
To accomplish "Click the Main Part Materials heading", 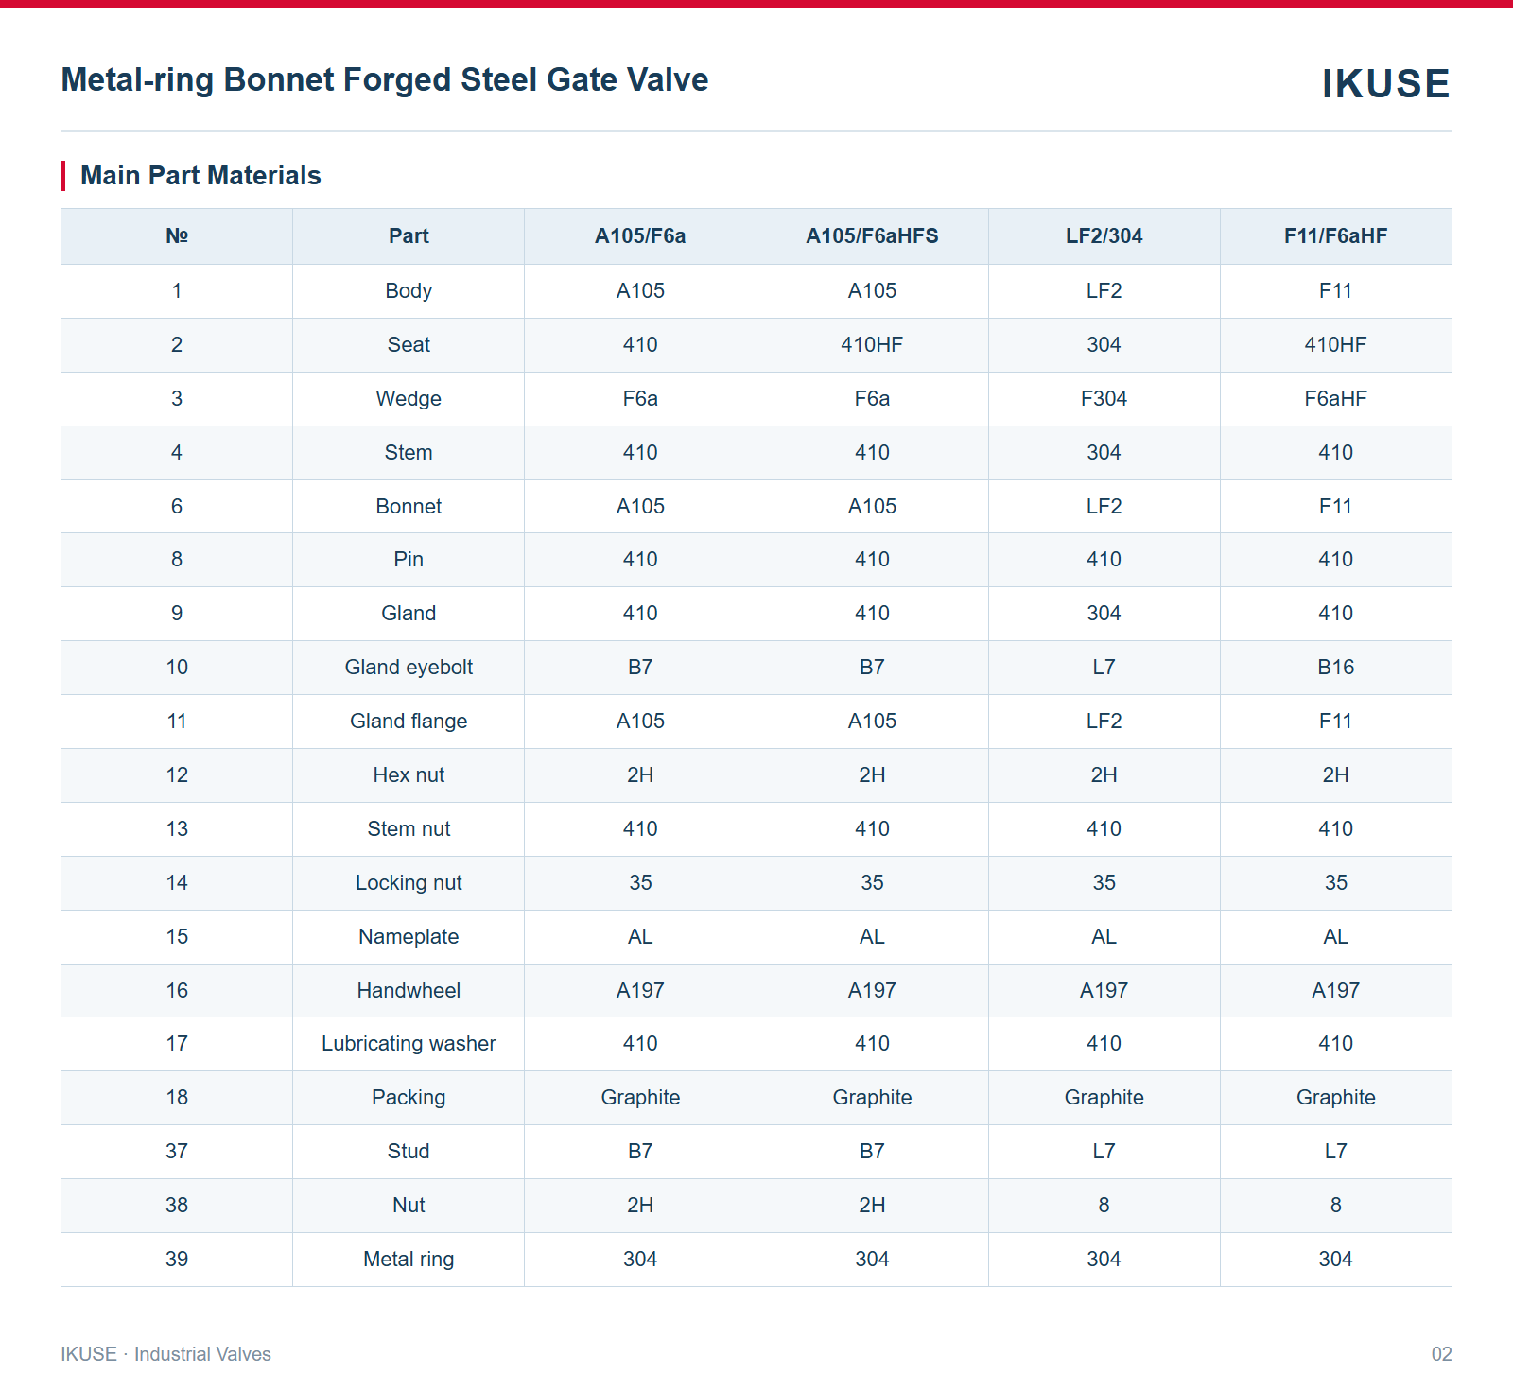I will click(200, 176).
